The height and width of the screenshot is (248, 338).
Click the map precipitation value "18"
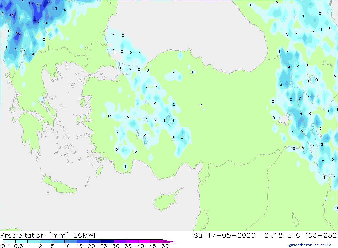click(37, 21)
